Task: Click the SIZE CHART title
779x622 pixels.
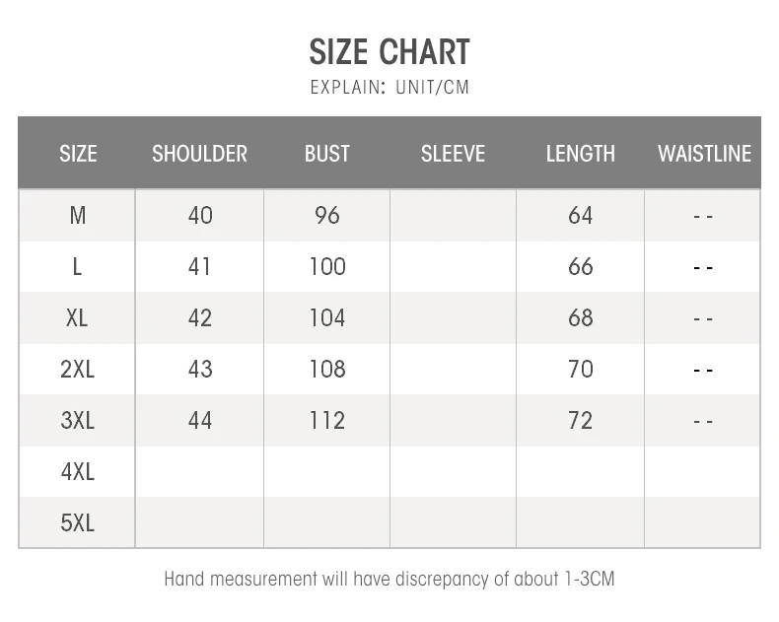Action: tap(389, 51)
